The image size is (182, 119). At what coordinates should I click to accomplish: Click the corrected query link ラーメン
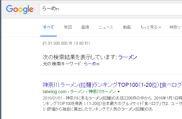[x=127, y=57]
